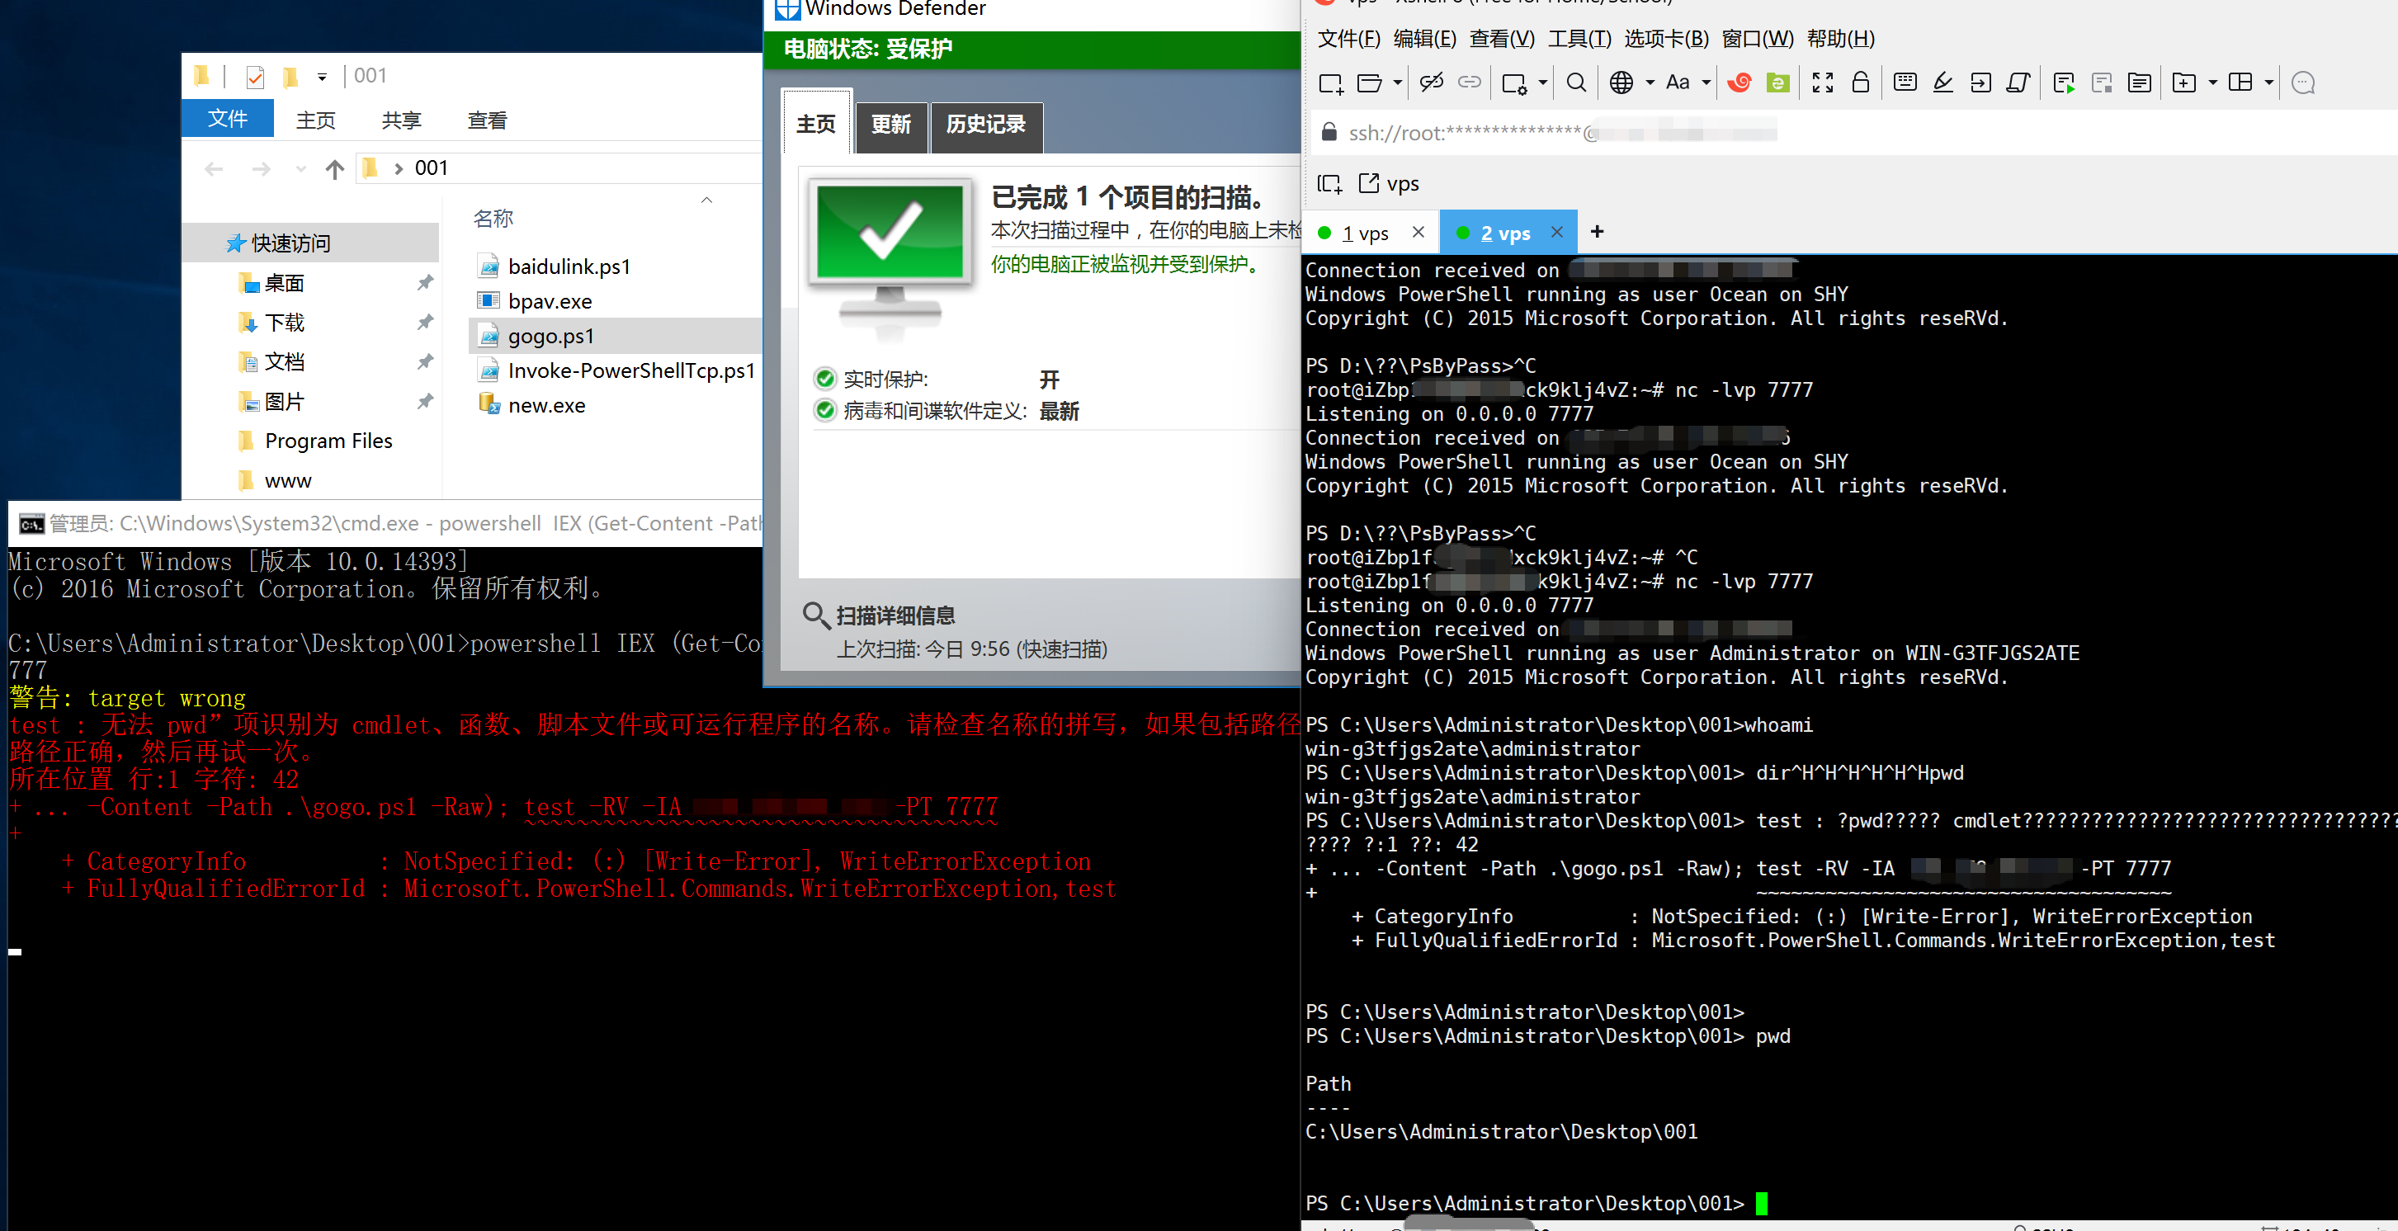Viewport: 2398px width, 1231px height.
Task: Expand the open-folder session dropdown arrow
Action: click(x=1397, y=83)
